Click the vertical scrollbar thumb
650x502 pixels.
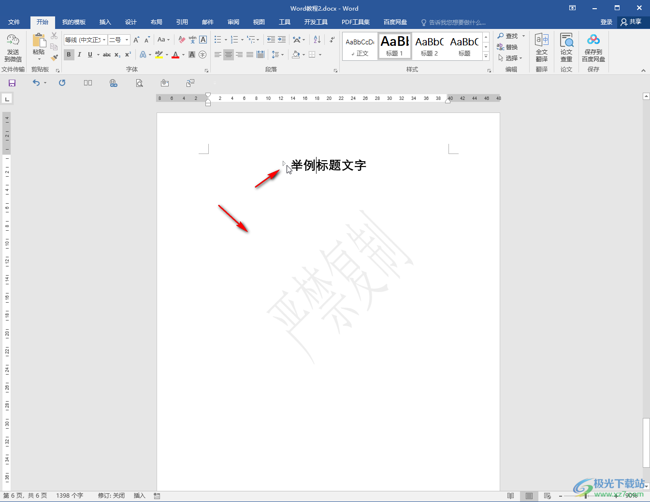click(x=646, y=443)
